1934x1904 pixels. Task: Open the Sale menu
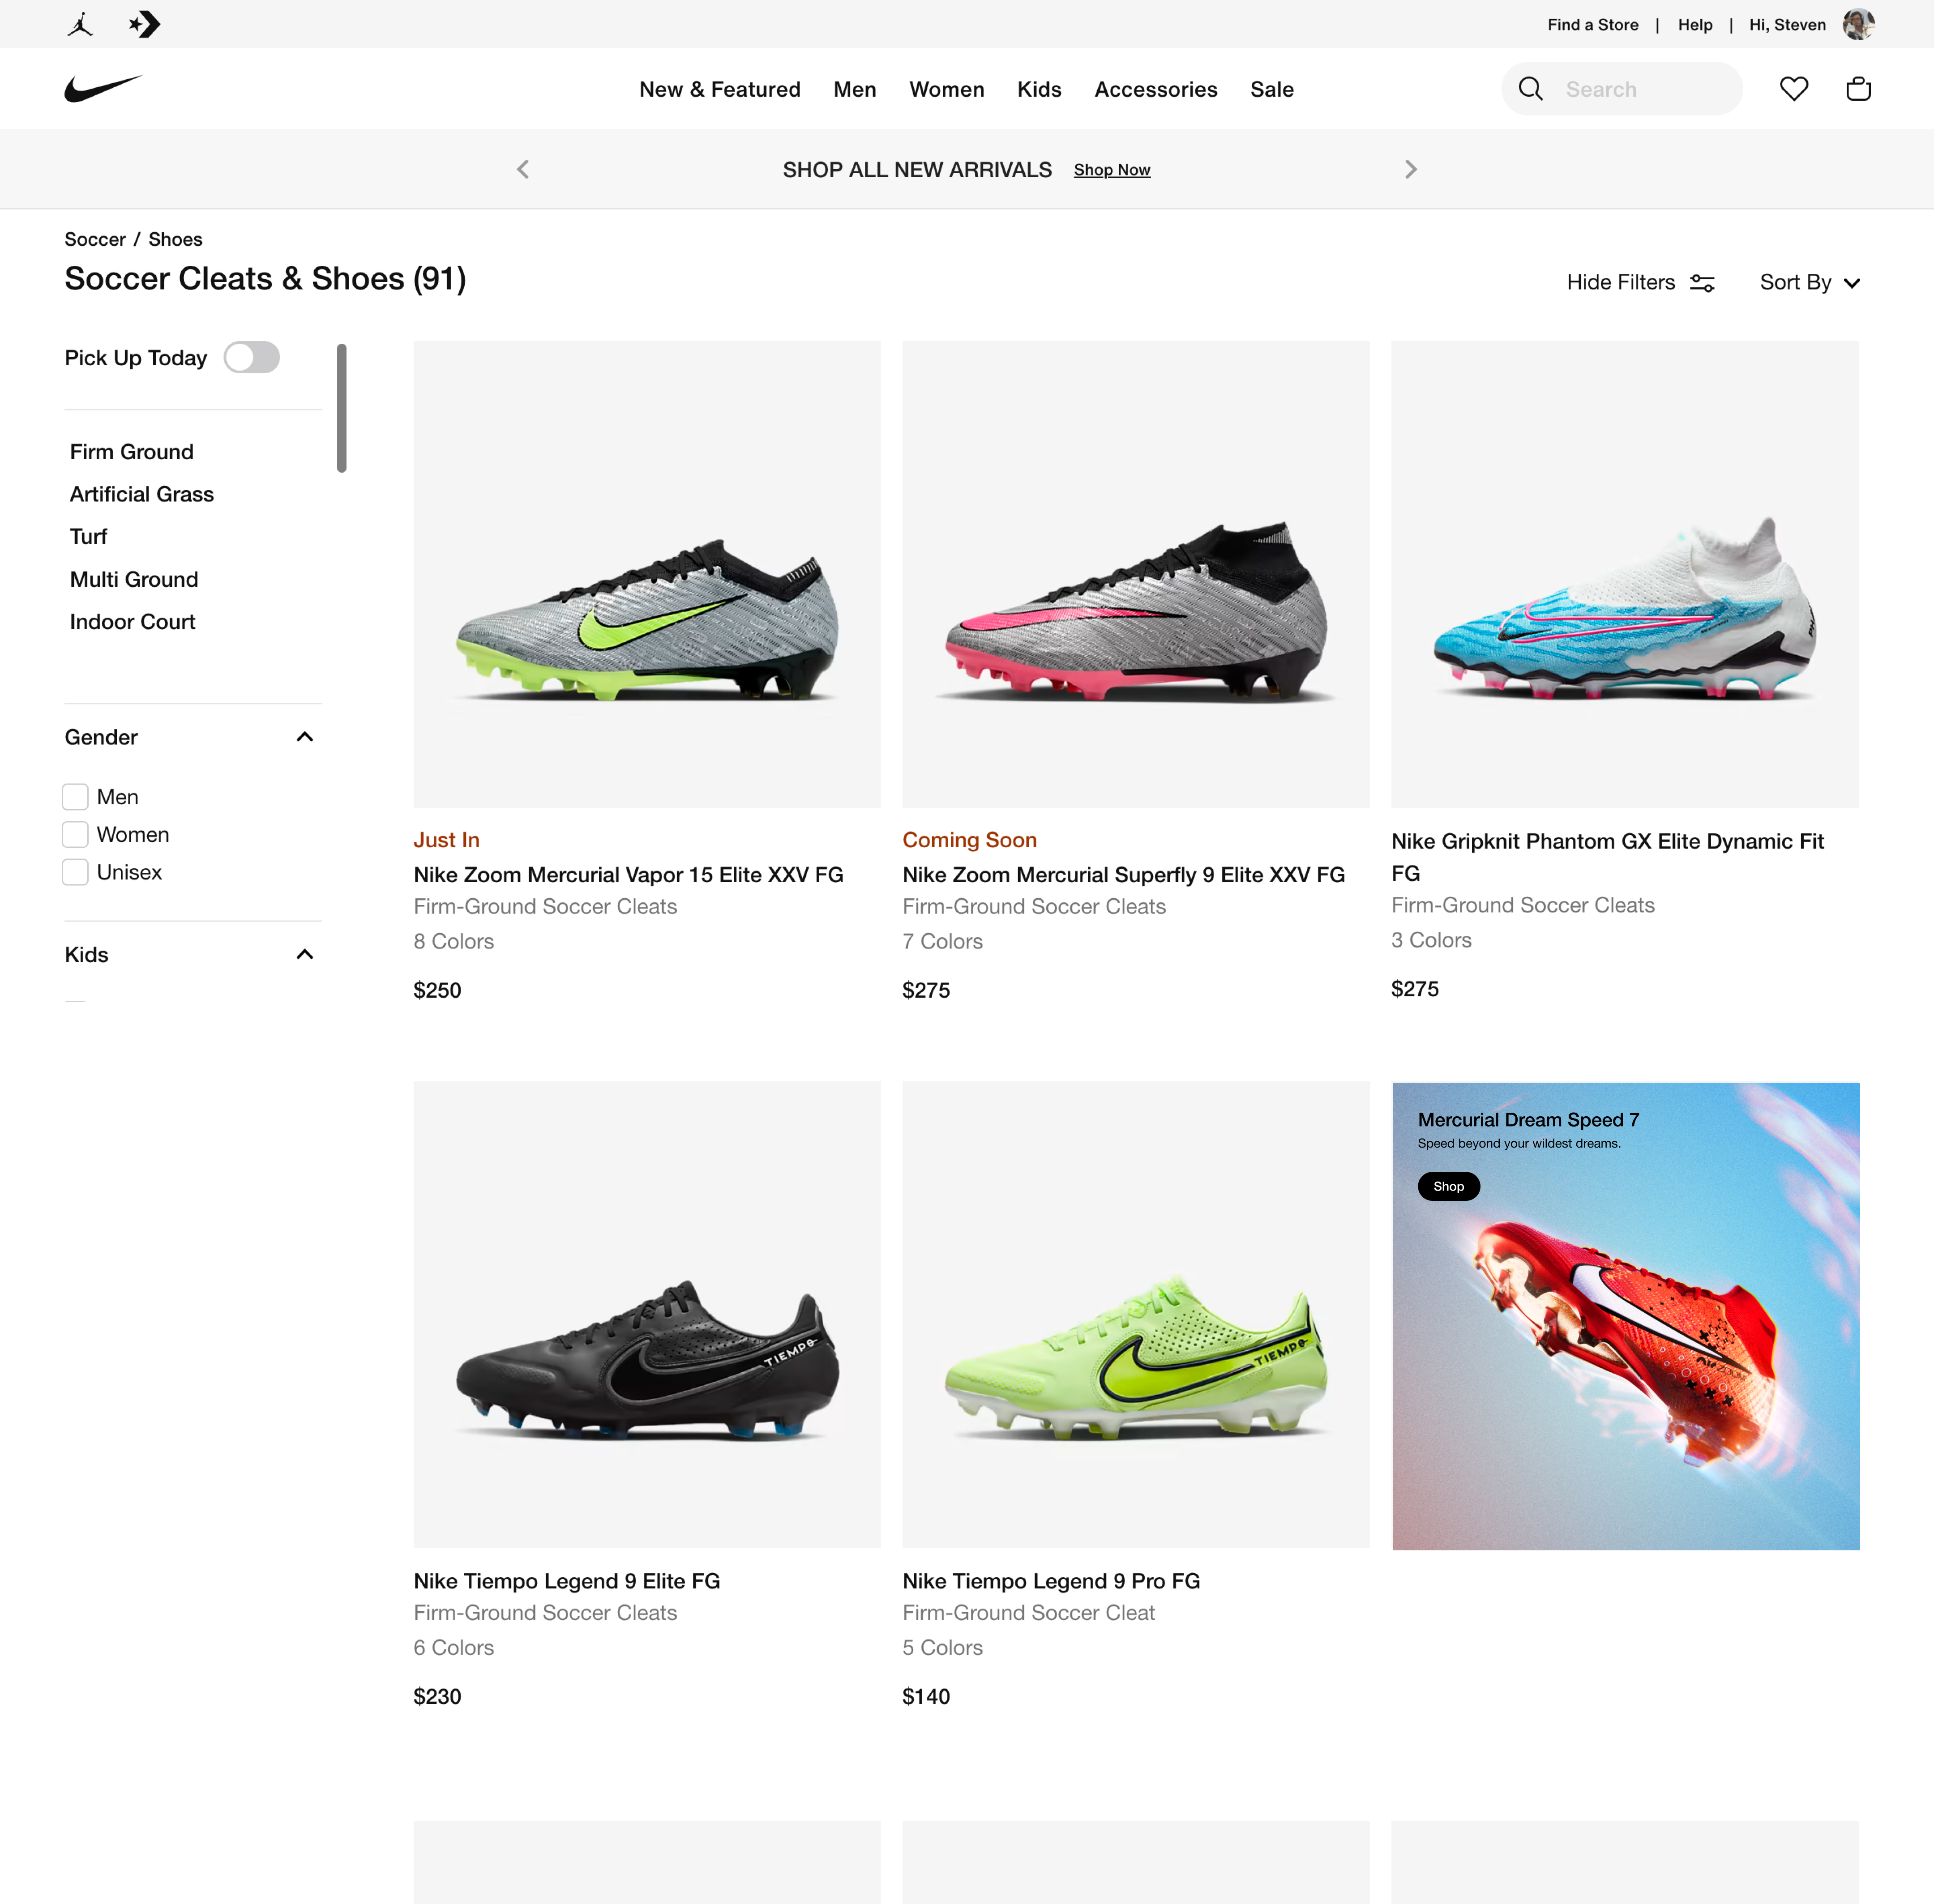[1271, 89]
